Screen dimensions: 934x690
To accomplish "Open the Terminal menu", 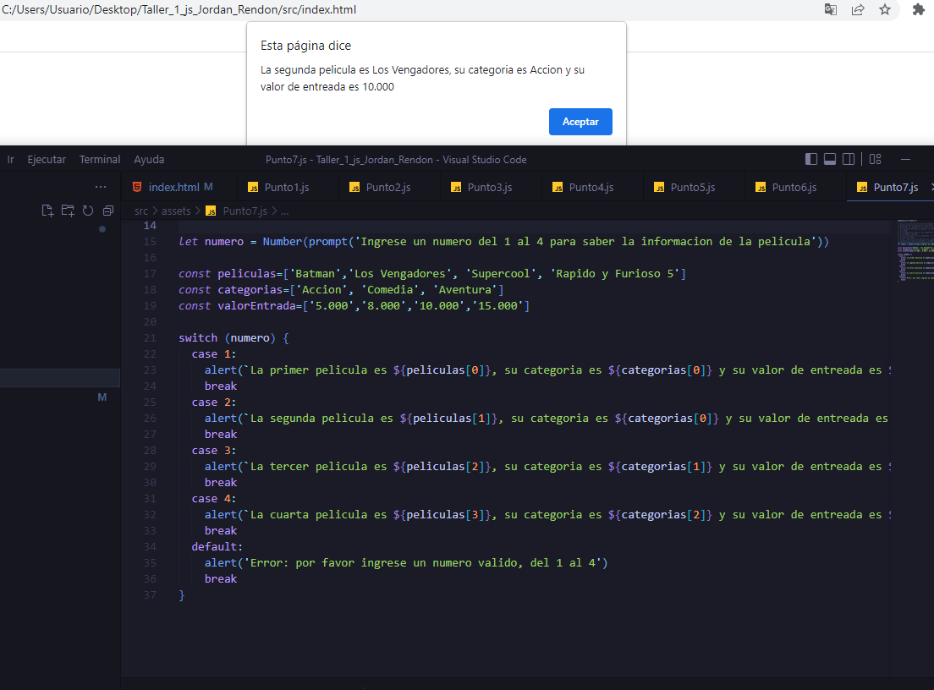I will click(100, 160).
